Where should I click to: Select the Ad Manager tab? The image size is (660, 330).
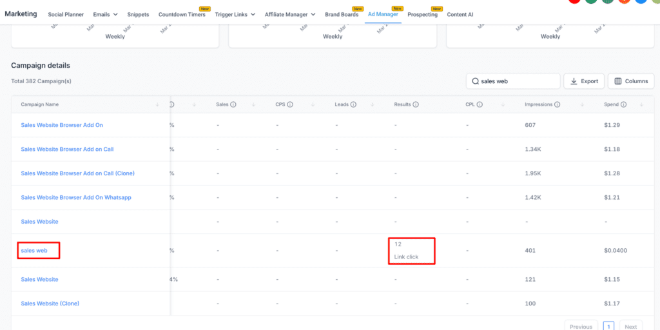point(383,14)
